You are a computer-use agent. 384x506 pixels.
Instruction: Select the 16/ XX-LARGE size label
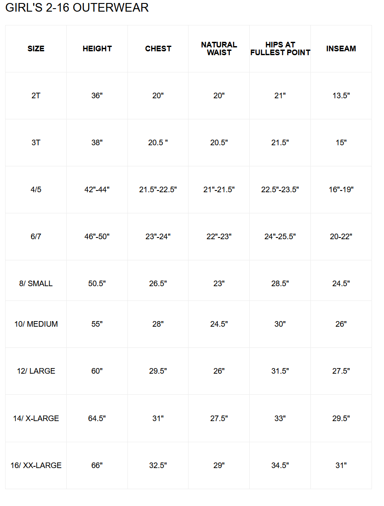pyautogui.click(x=36, y=465)
